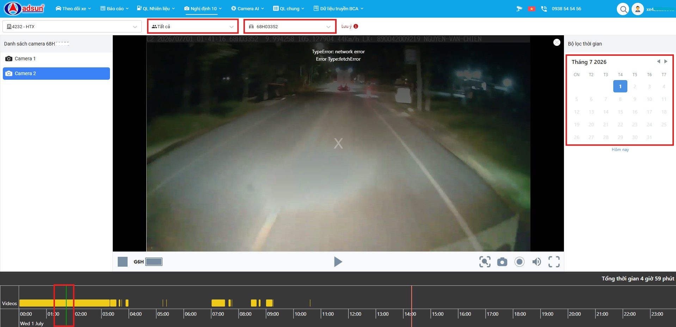This screenshot has width=676, height=327.
Task: Expand the 68H03352 vehicle dropdown
Action: 290,26
